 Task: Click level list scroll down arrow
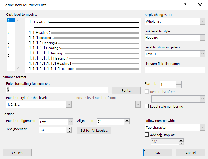[x=18, y=68]
